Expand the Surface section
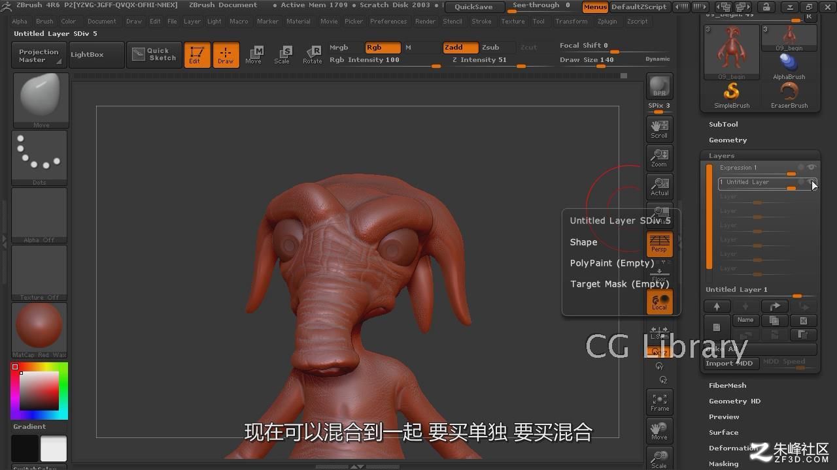Image resolution: width=837 pixels, height=470 pixels. tap(723, 432)
